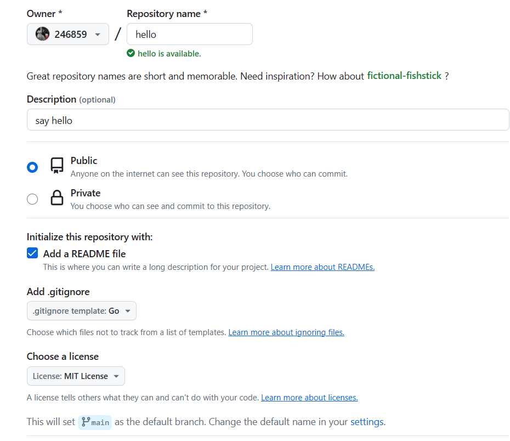This screenshot has width=510, height=441.
Task: Click the Add a README file label
Action: tap(84, 253)
